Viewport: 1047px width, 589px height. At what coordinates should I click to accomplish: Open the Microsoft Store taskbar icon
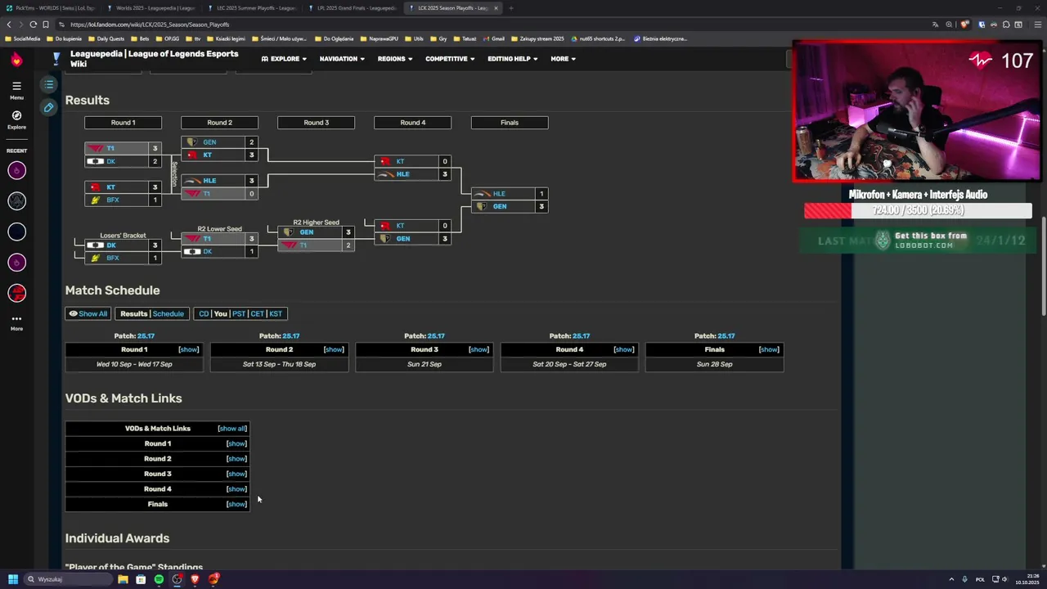[141, 579]
